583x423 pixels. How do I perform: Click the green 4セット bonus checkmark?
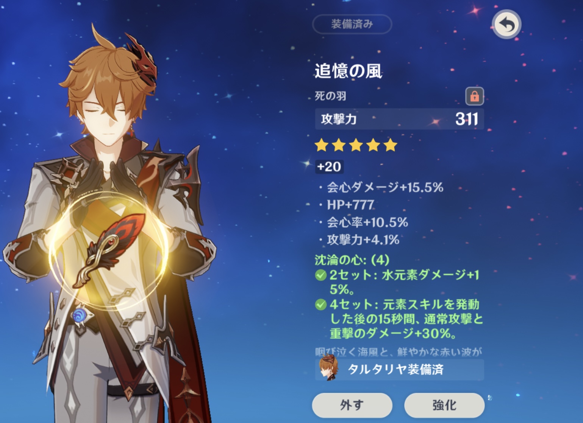tap(321, 305)
